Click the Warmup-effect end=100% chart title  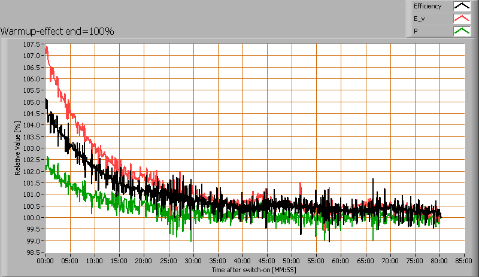tap(57, 31)
